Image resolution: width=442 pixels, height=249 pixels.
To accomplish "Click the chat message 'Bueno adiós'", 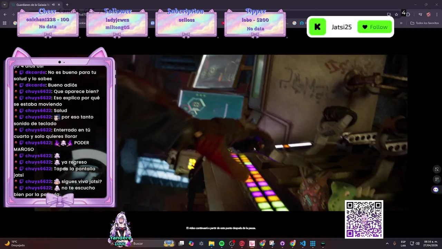I will (x=63, y=85).
